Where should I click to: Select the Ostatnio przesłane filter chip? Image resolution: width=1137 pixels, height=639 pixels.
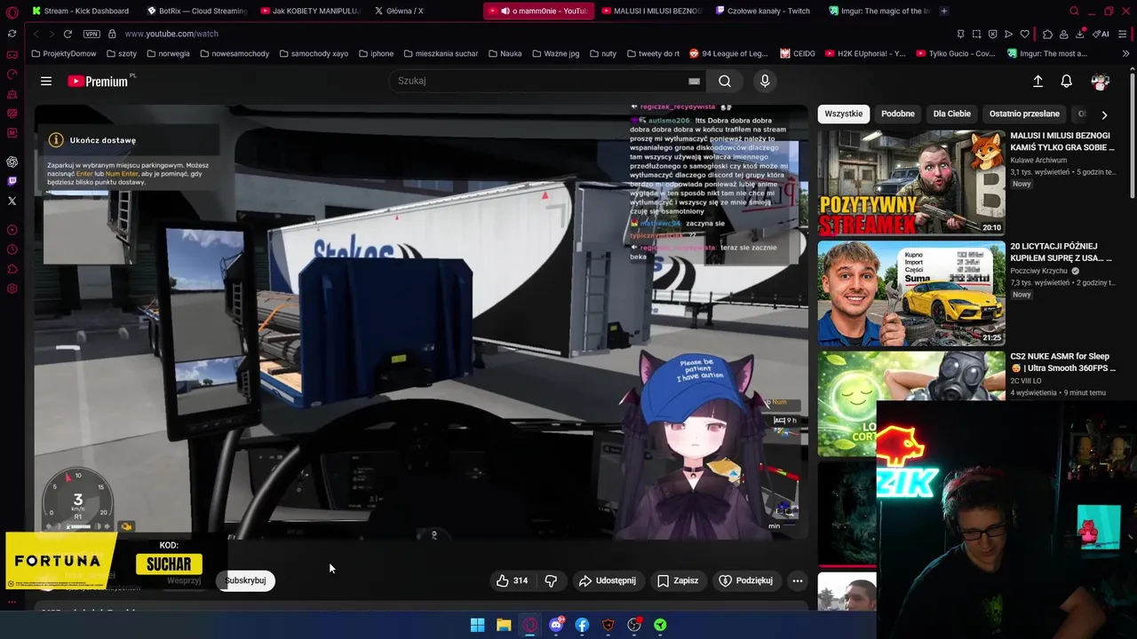tap(1024, 114)
